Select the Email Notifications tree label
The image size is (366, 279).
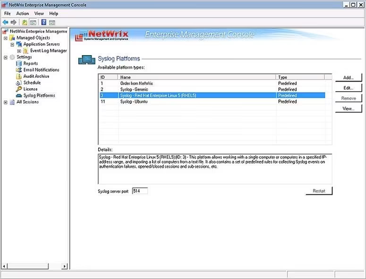[x=41, y=70]
